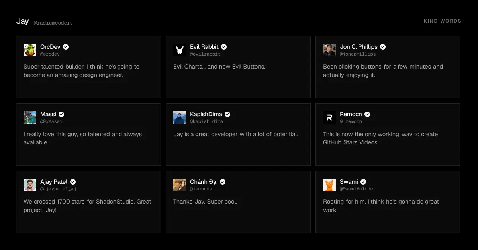Click Evil Rabbit's white rabbit avatar
The image size is (478, 250).
[x=180, y=50]
